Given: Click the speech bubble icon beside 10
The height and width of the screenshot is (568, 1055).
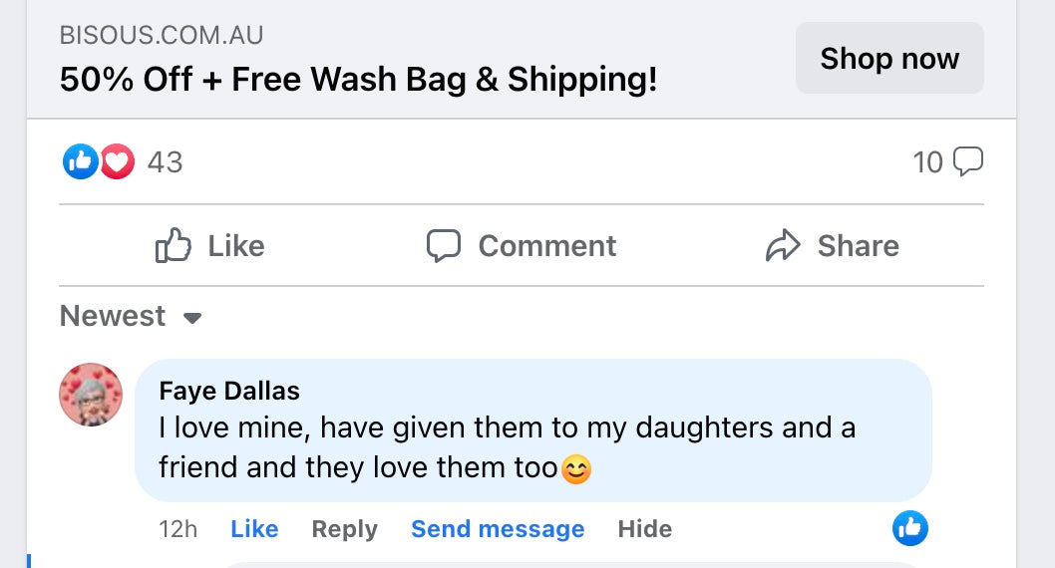Looking at the screenshot, I should tap(968, 161).
